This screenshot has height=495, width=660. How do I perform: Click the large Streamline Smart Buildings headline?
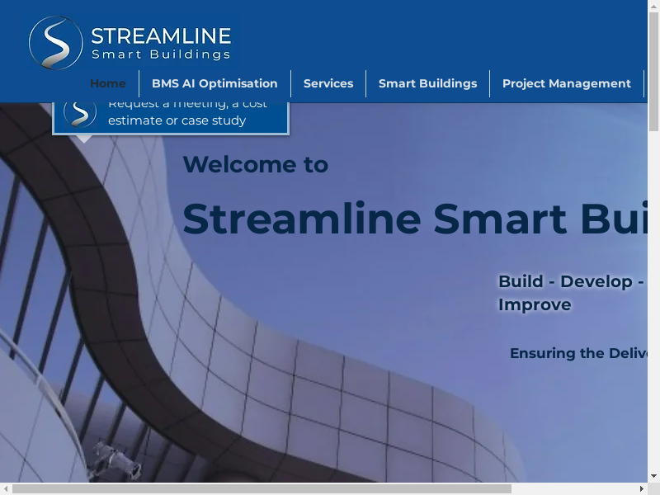point(414,219)
